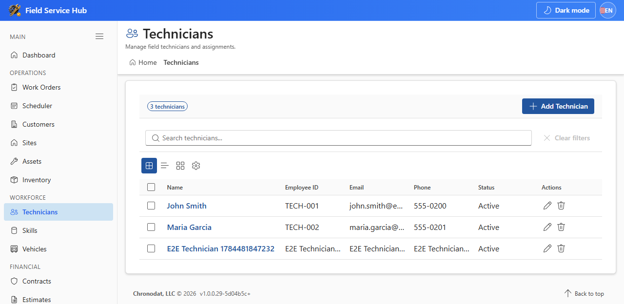This screenshot has height=304, width=624.
Task: Click TECH-001 employee ID cell
Action: tap(302, 206)
